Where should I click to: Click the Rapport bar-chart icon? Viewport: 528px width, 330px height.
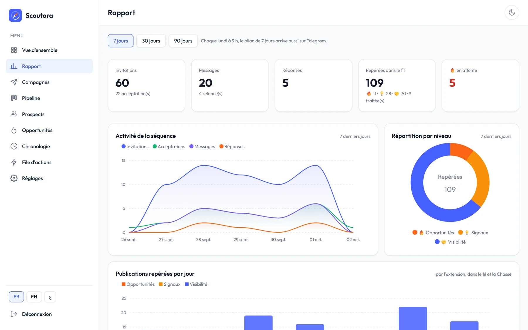(14, 66)
